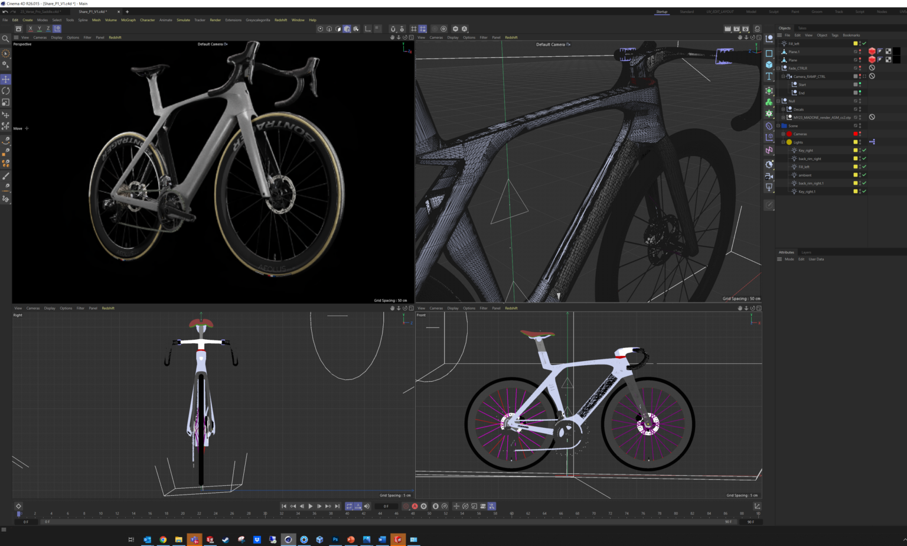Select the Live Selection tool
Screen dimensions: 907x546
pyautogui.click(x=5, y=53)
